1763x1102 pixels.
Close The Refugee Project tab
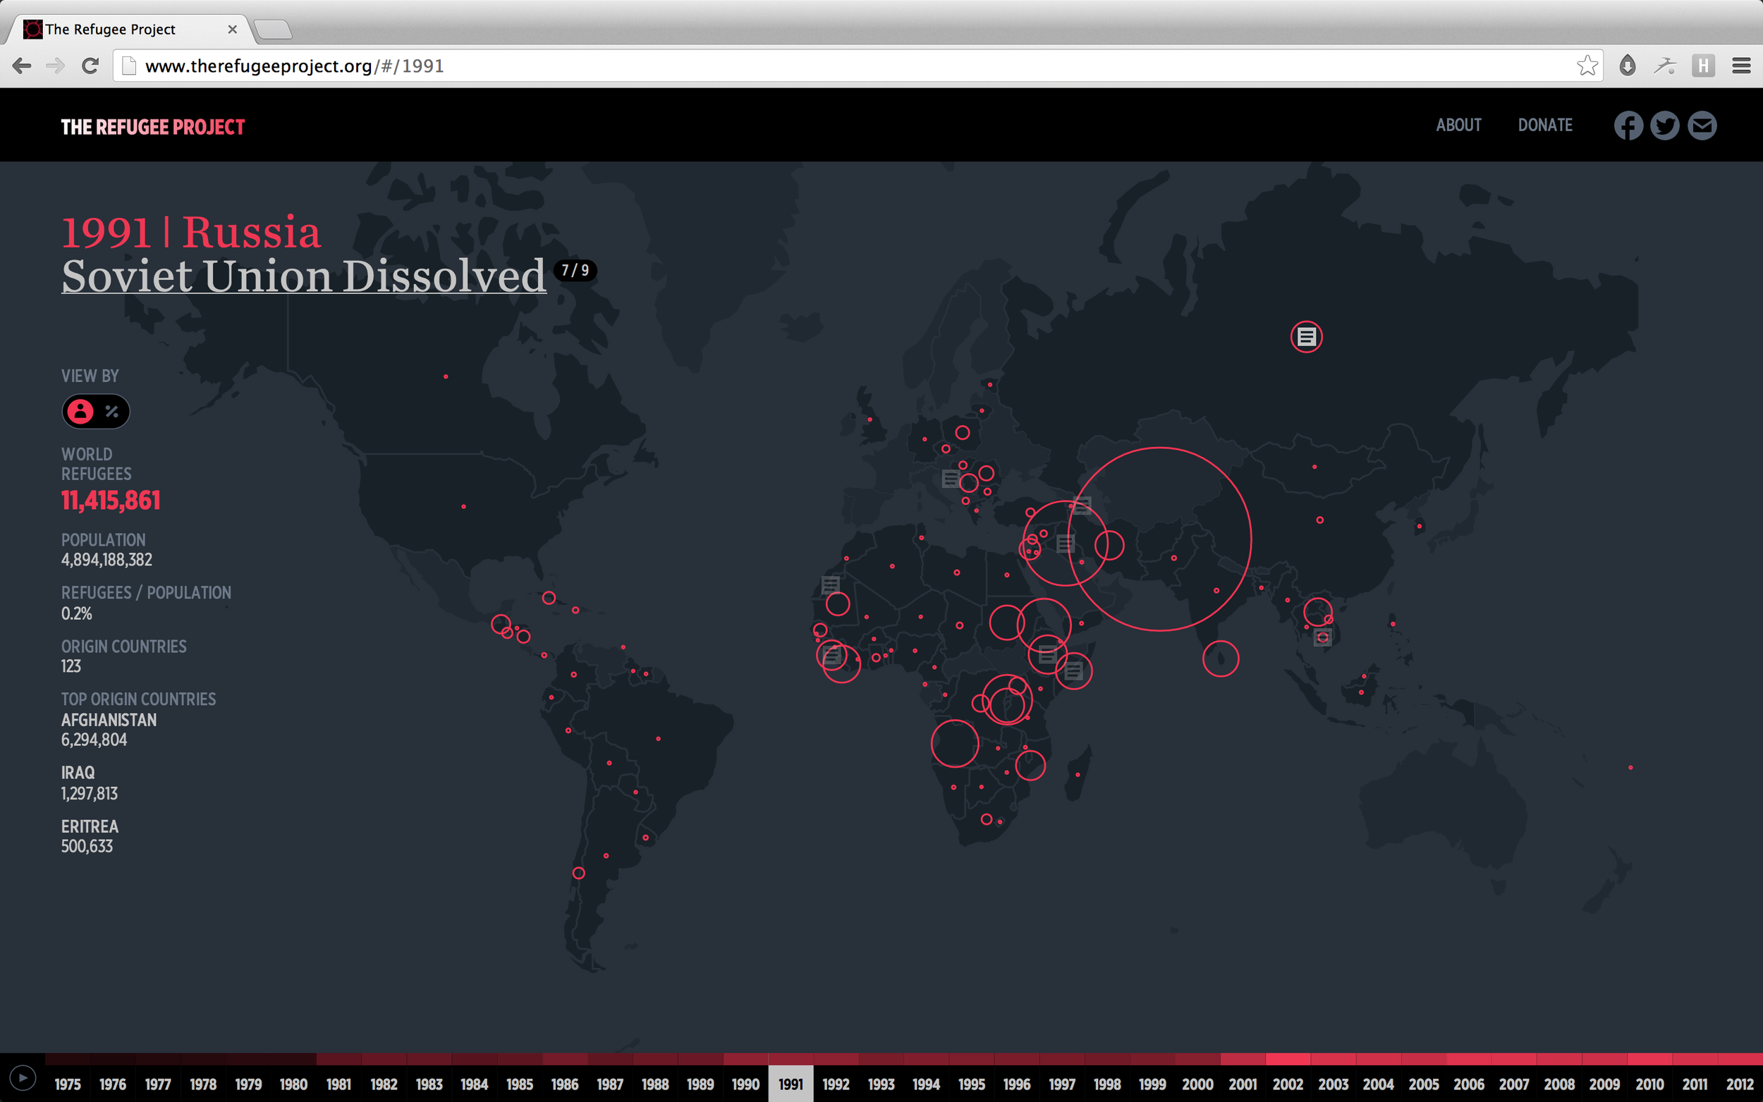(233, 29)
